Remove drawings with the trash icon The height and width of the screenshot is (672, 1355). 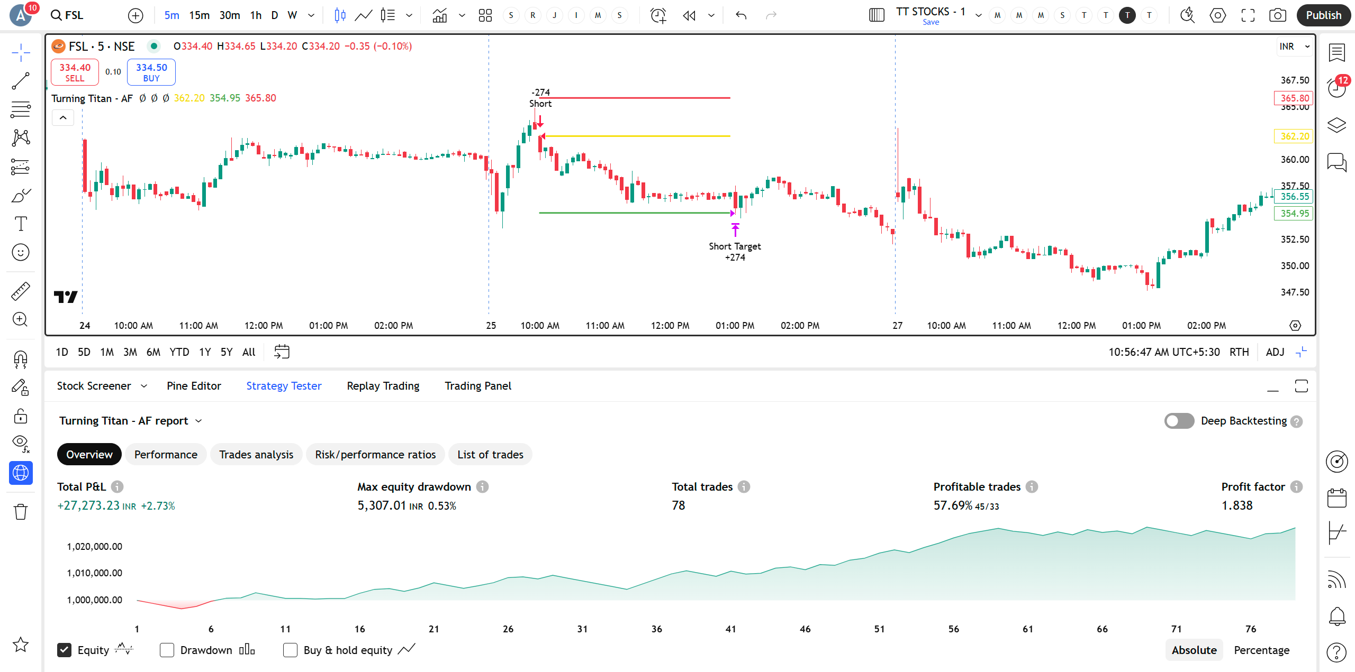pos(21,511)
